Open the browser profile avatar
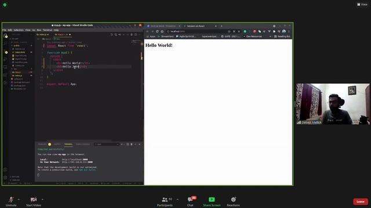 point(284,31)
